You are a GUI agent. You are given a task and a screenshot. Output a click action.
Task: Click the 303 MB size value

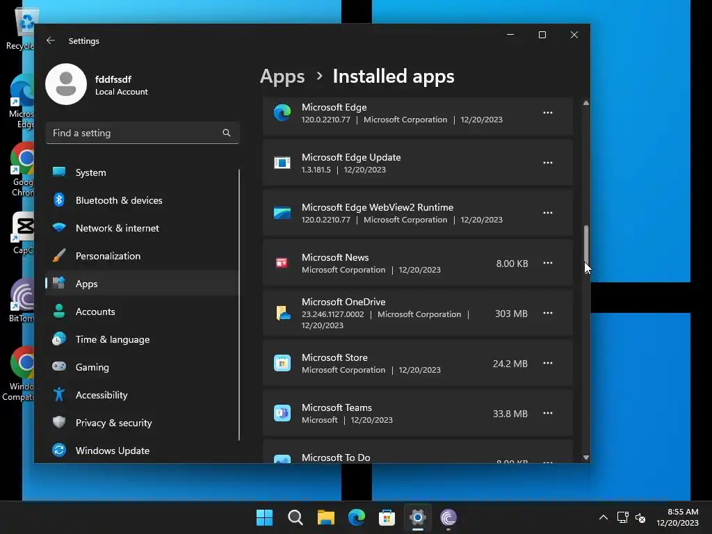[x=511, y=314]
